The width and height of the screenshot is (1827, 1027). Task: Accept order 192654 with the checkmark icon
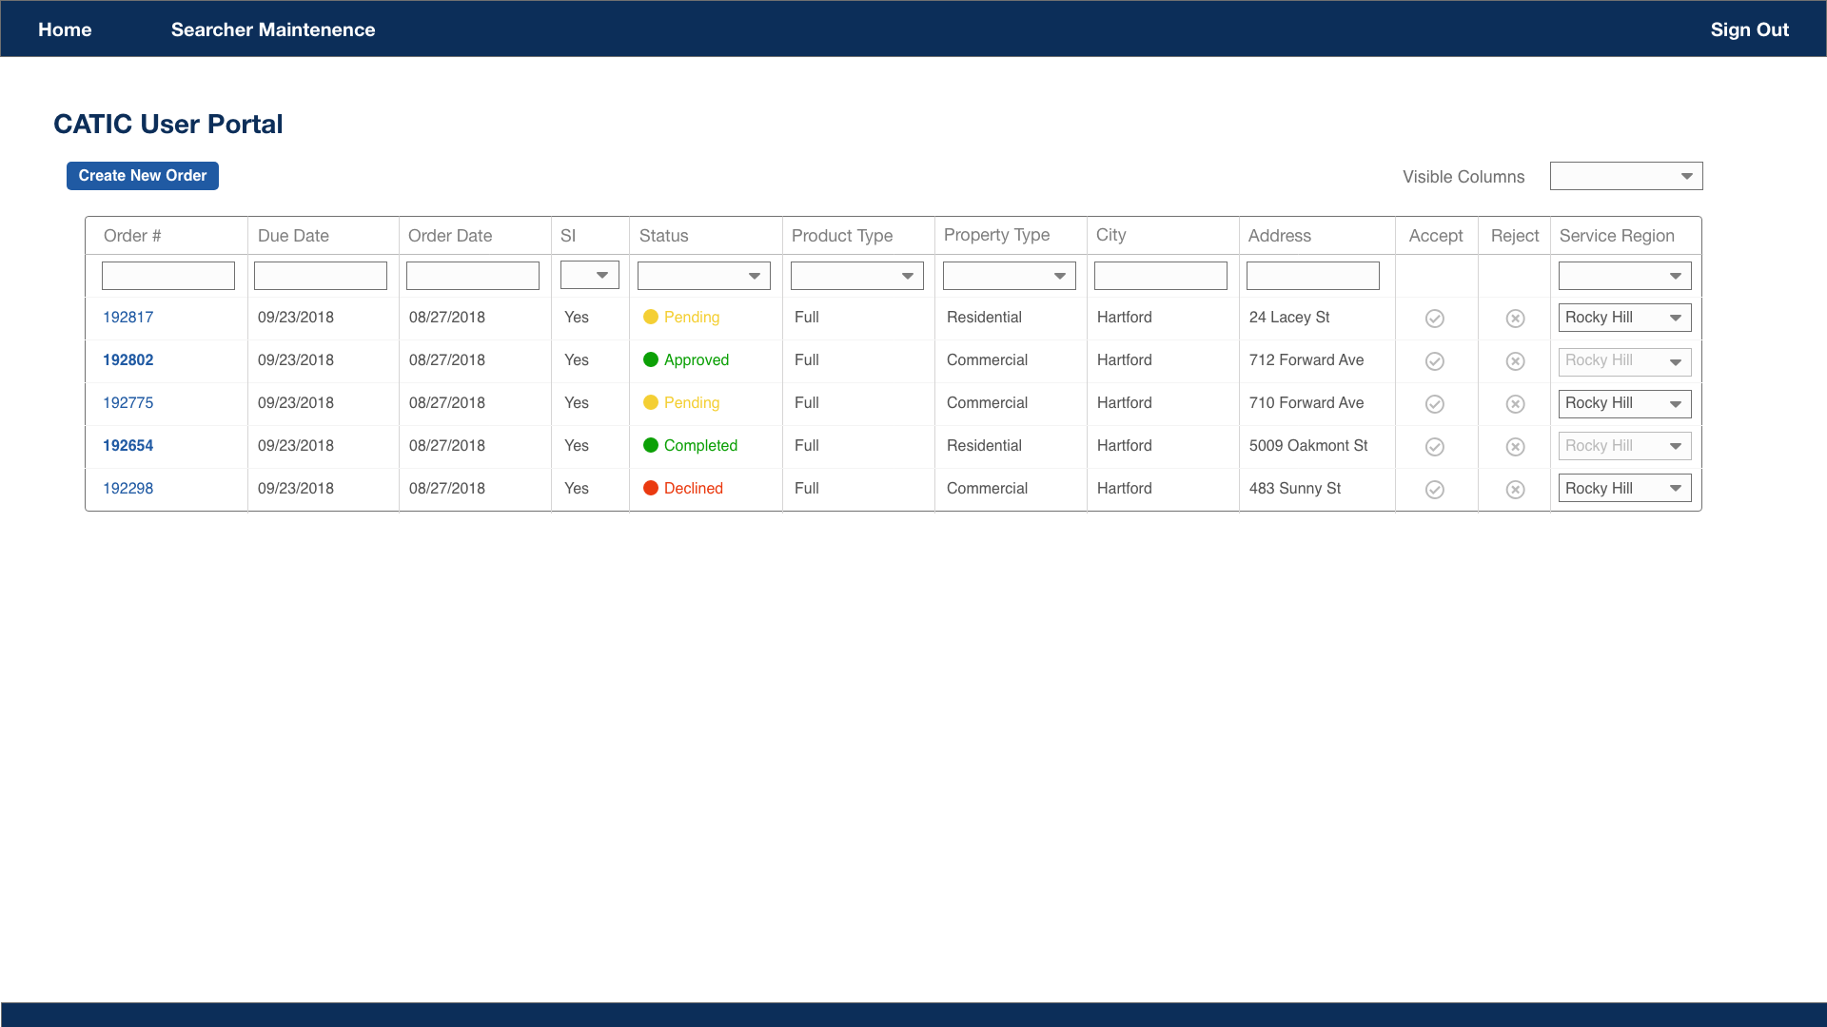pos(1435,447)
